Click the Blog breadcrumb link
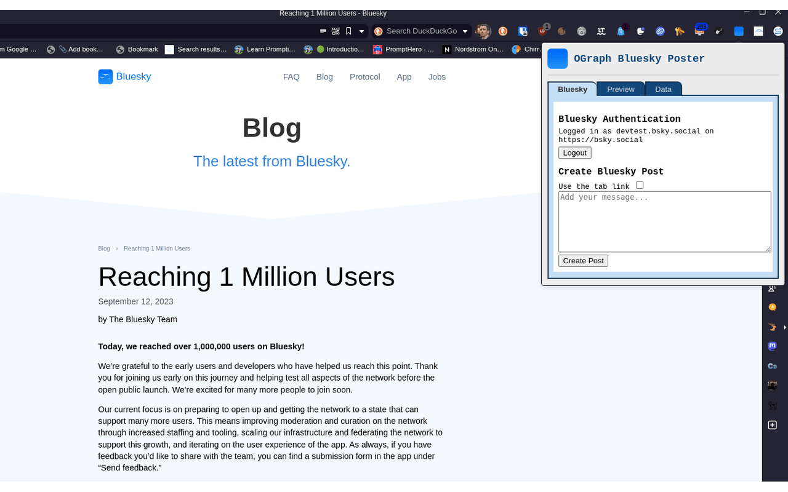 coord(104,248)
